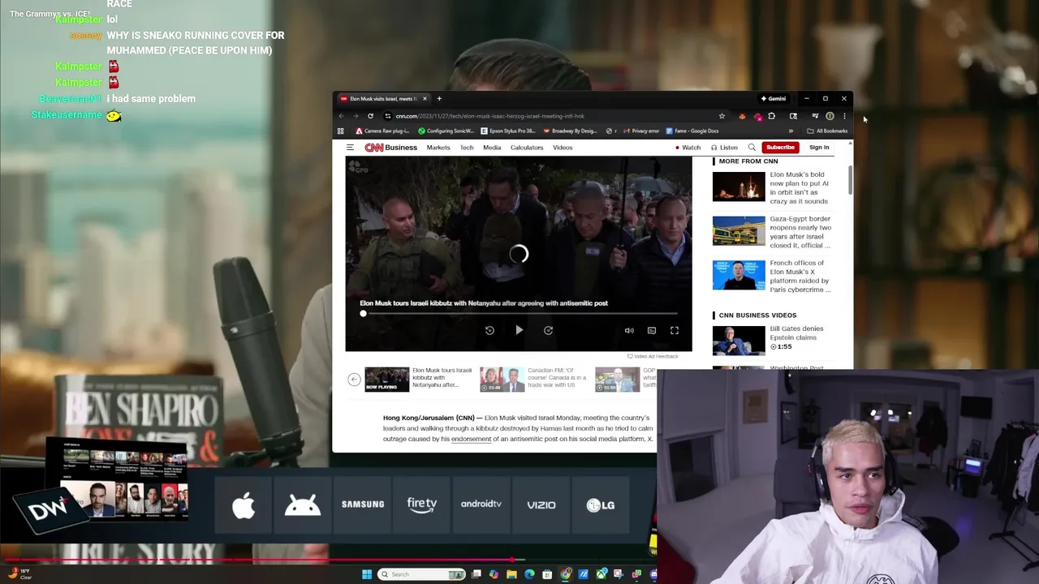Open the Videos section
This screenshot has width=1039, height=584.
[563, 148]
